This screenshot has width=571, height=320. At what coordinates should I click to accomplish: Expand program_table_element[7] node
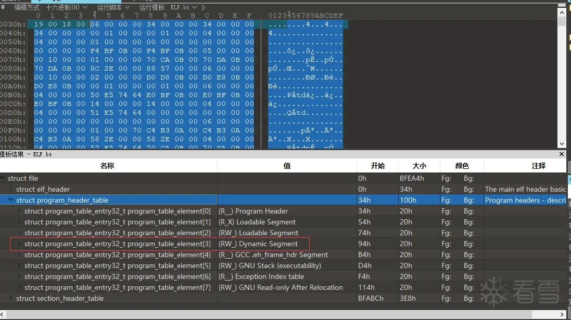[19, 287]
